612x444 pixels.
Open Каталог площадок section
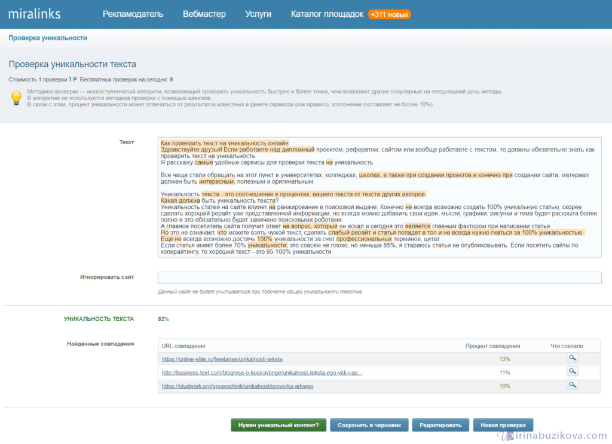[326, 14]
